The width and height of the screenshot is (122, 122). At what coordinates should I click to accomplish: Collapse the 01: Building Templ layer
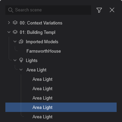coord(9,32)
